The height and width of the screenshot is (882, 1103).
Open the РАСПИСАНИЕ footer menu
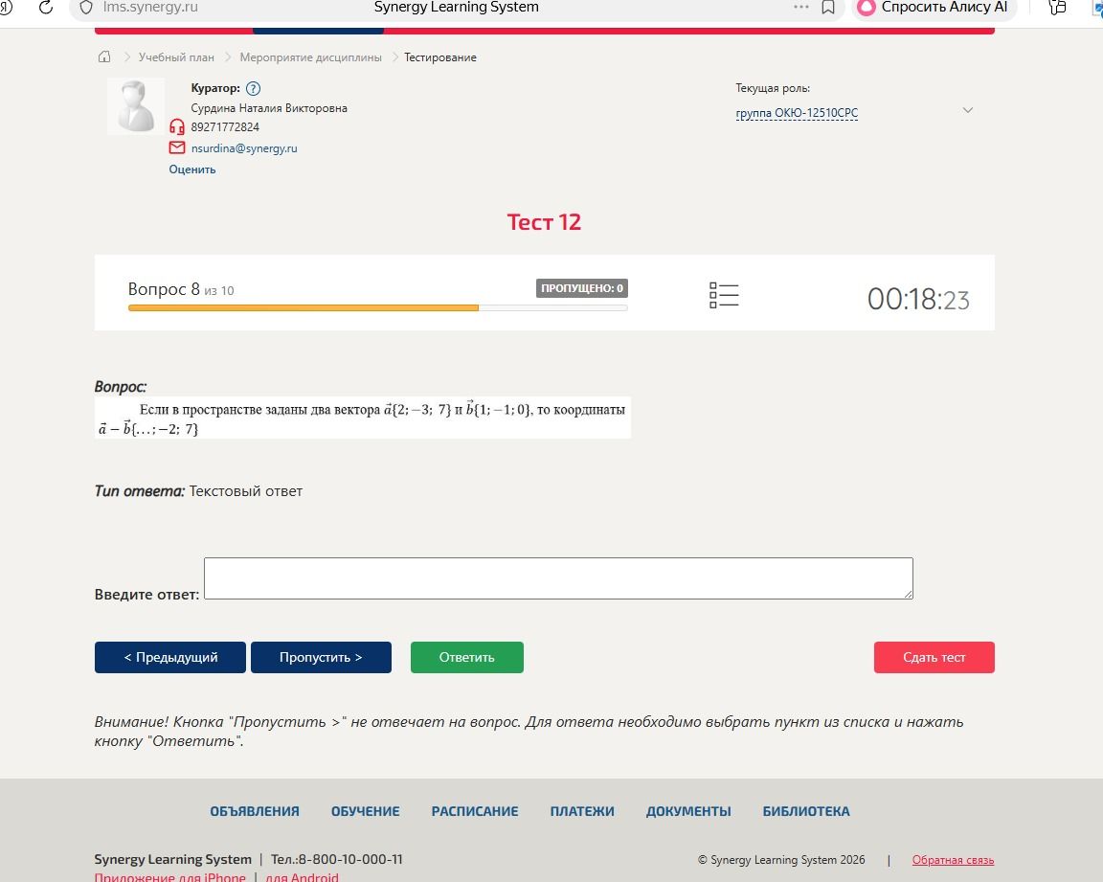pos(475,811)
